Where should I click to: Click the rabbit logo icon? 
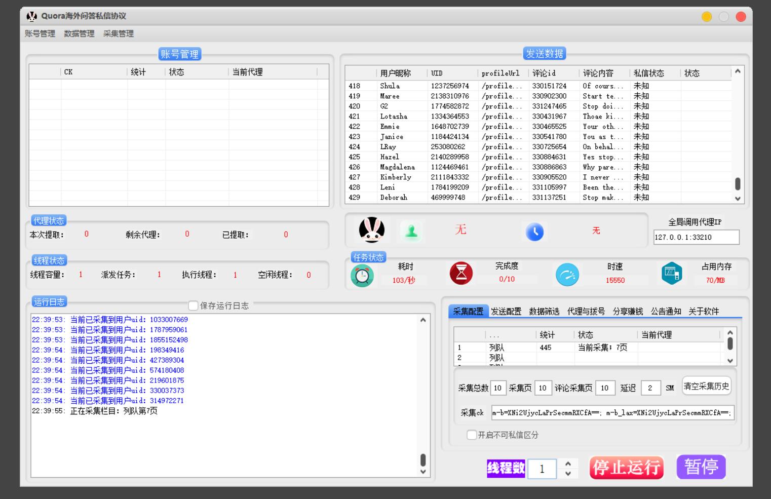tap(371, 230)
